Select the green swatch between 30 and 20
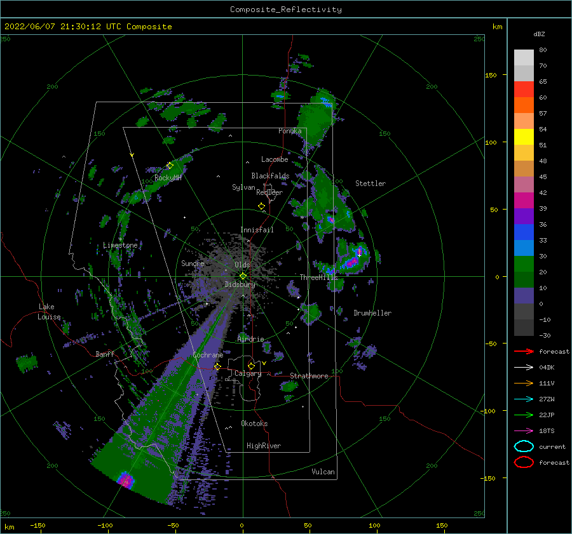Viewport: 572px width, 534px height. pyautogui.click(x=524, y=264)
